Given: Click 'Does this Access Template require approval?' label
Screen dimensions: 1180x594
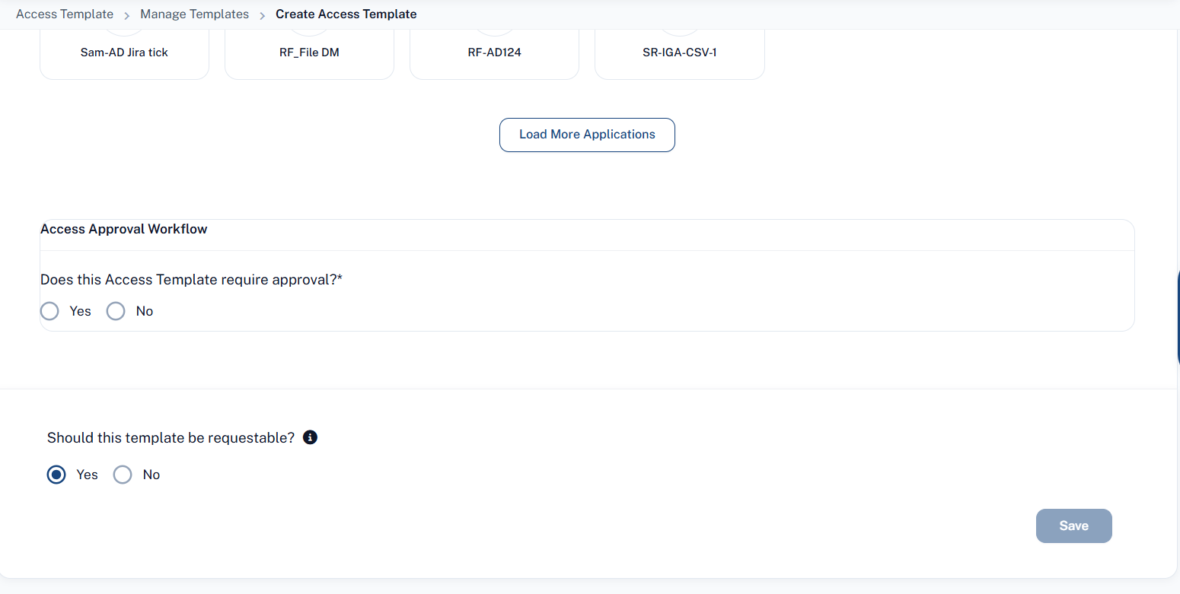Looking at the screenshot, I should [191, 280].
